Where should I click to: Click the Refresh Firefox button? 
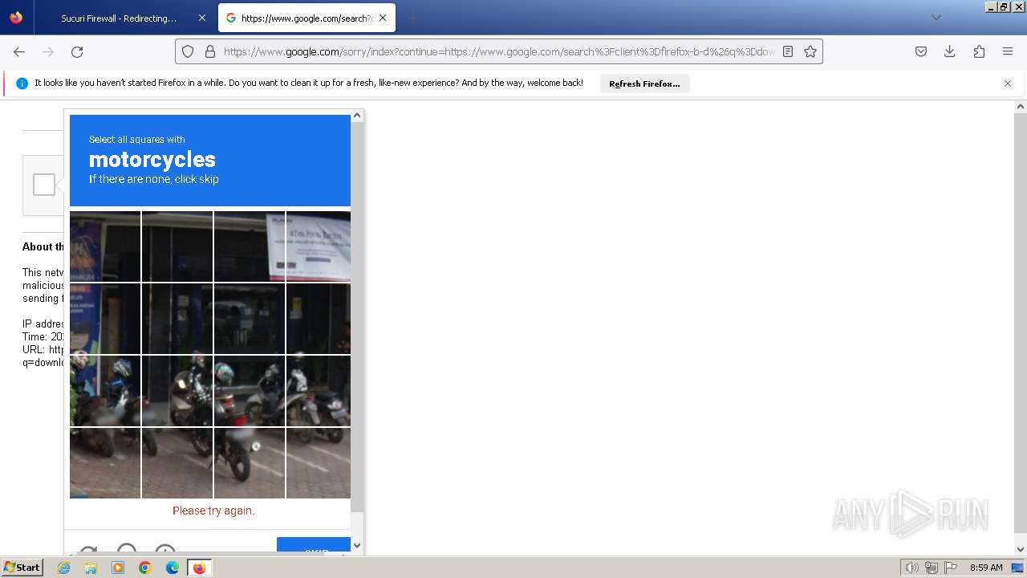click(644, 83)
